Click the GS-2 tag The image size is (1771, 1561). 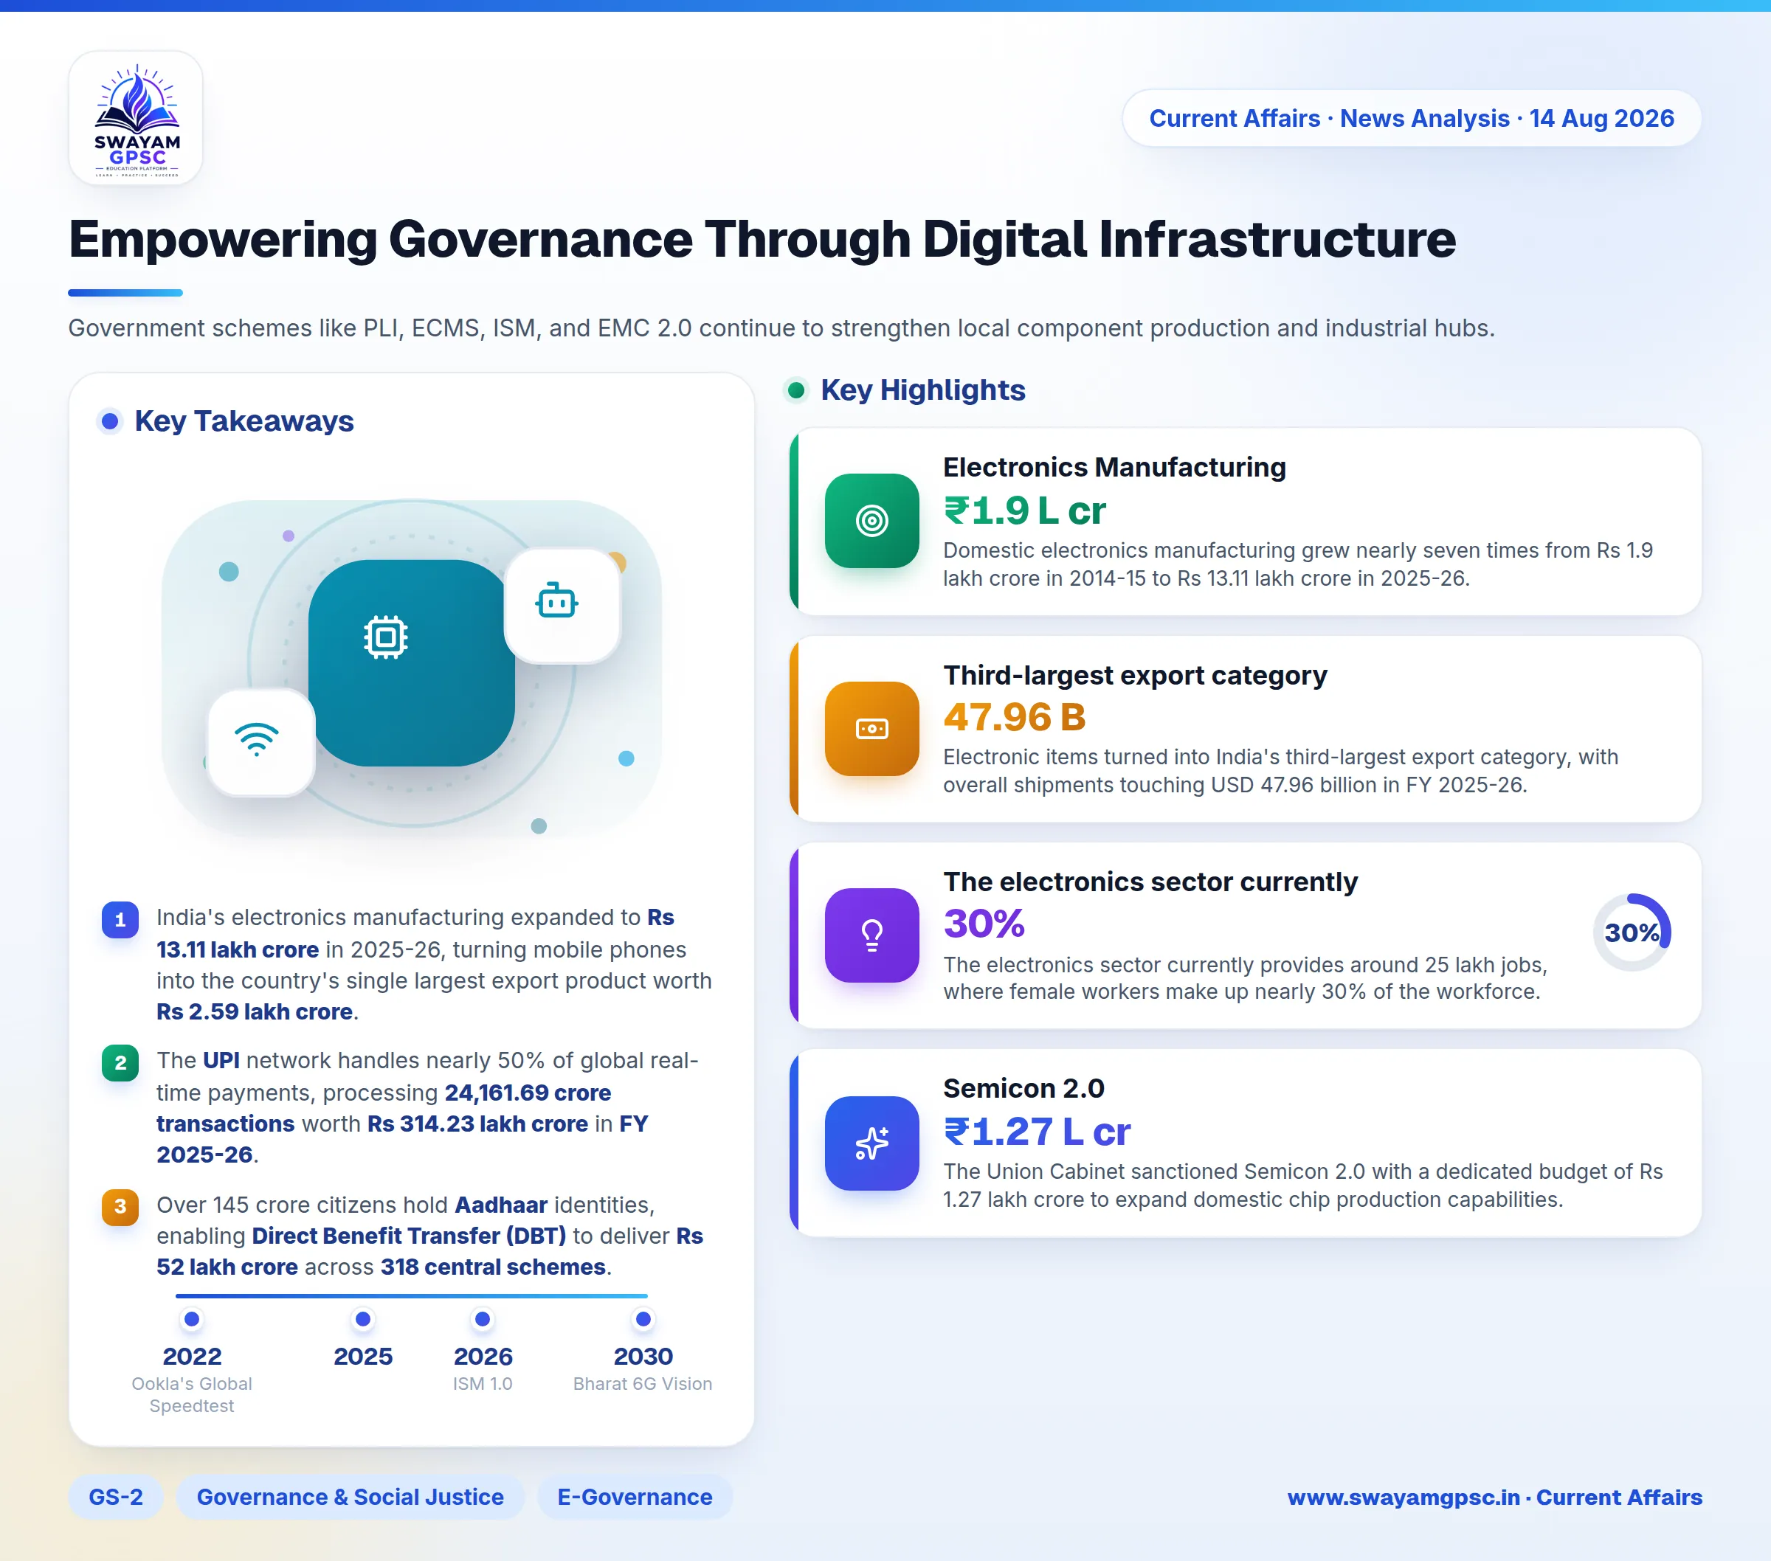[x=116, y=1497]
